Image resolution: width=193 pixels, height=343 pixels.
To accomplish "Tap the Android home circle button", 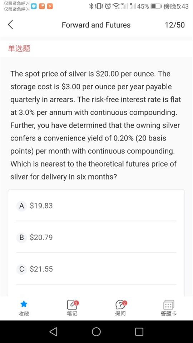I will 96,332.
